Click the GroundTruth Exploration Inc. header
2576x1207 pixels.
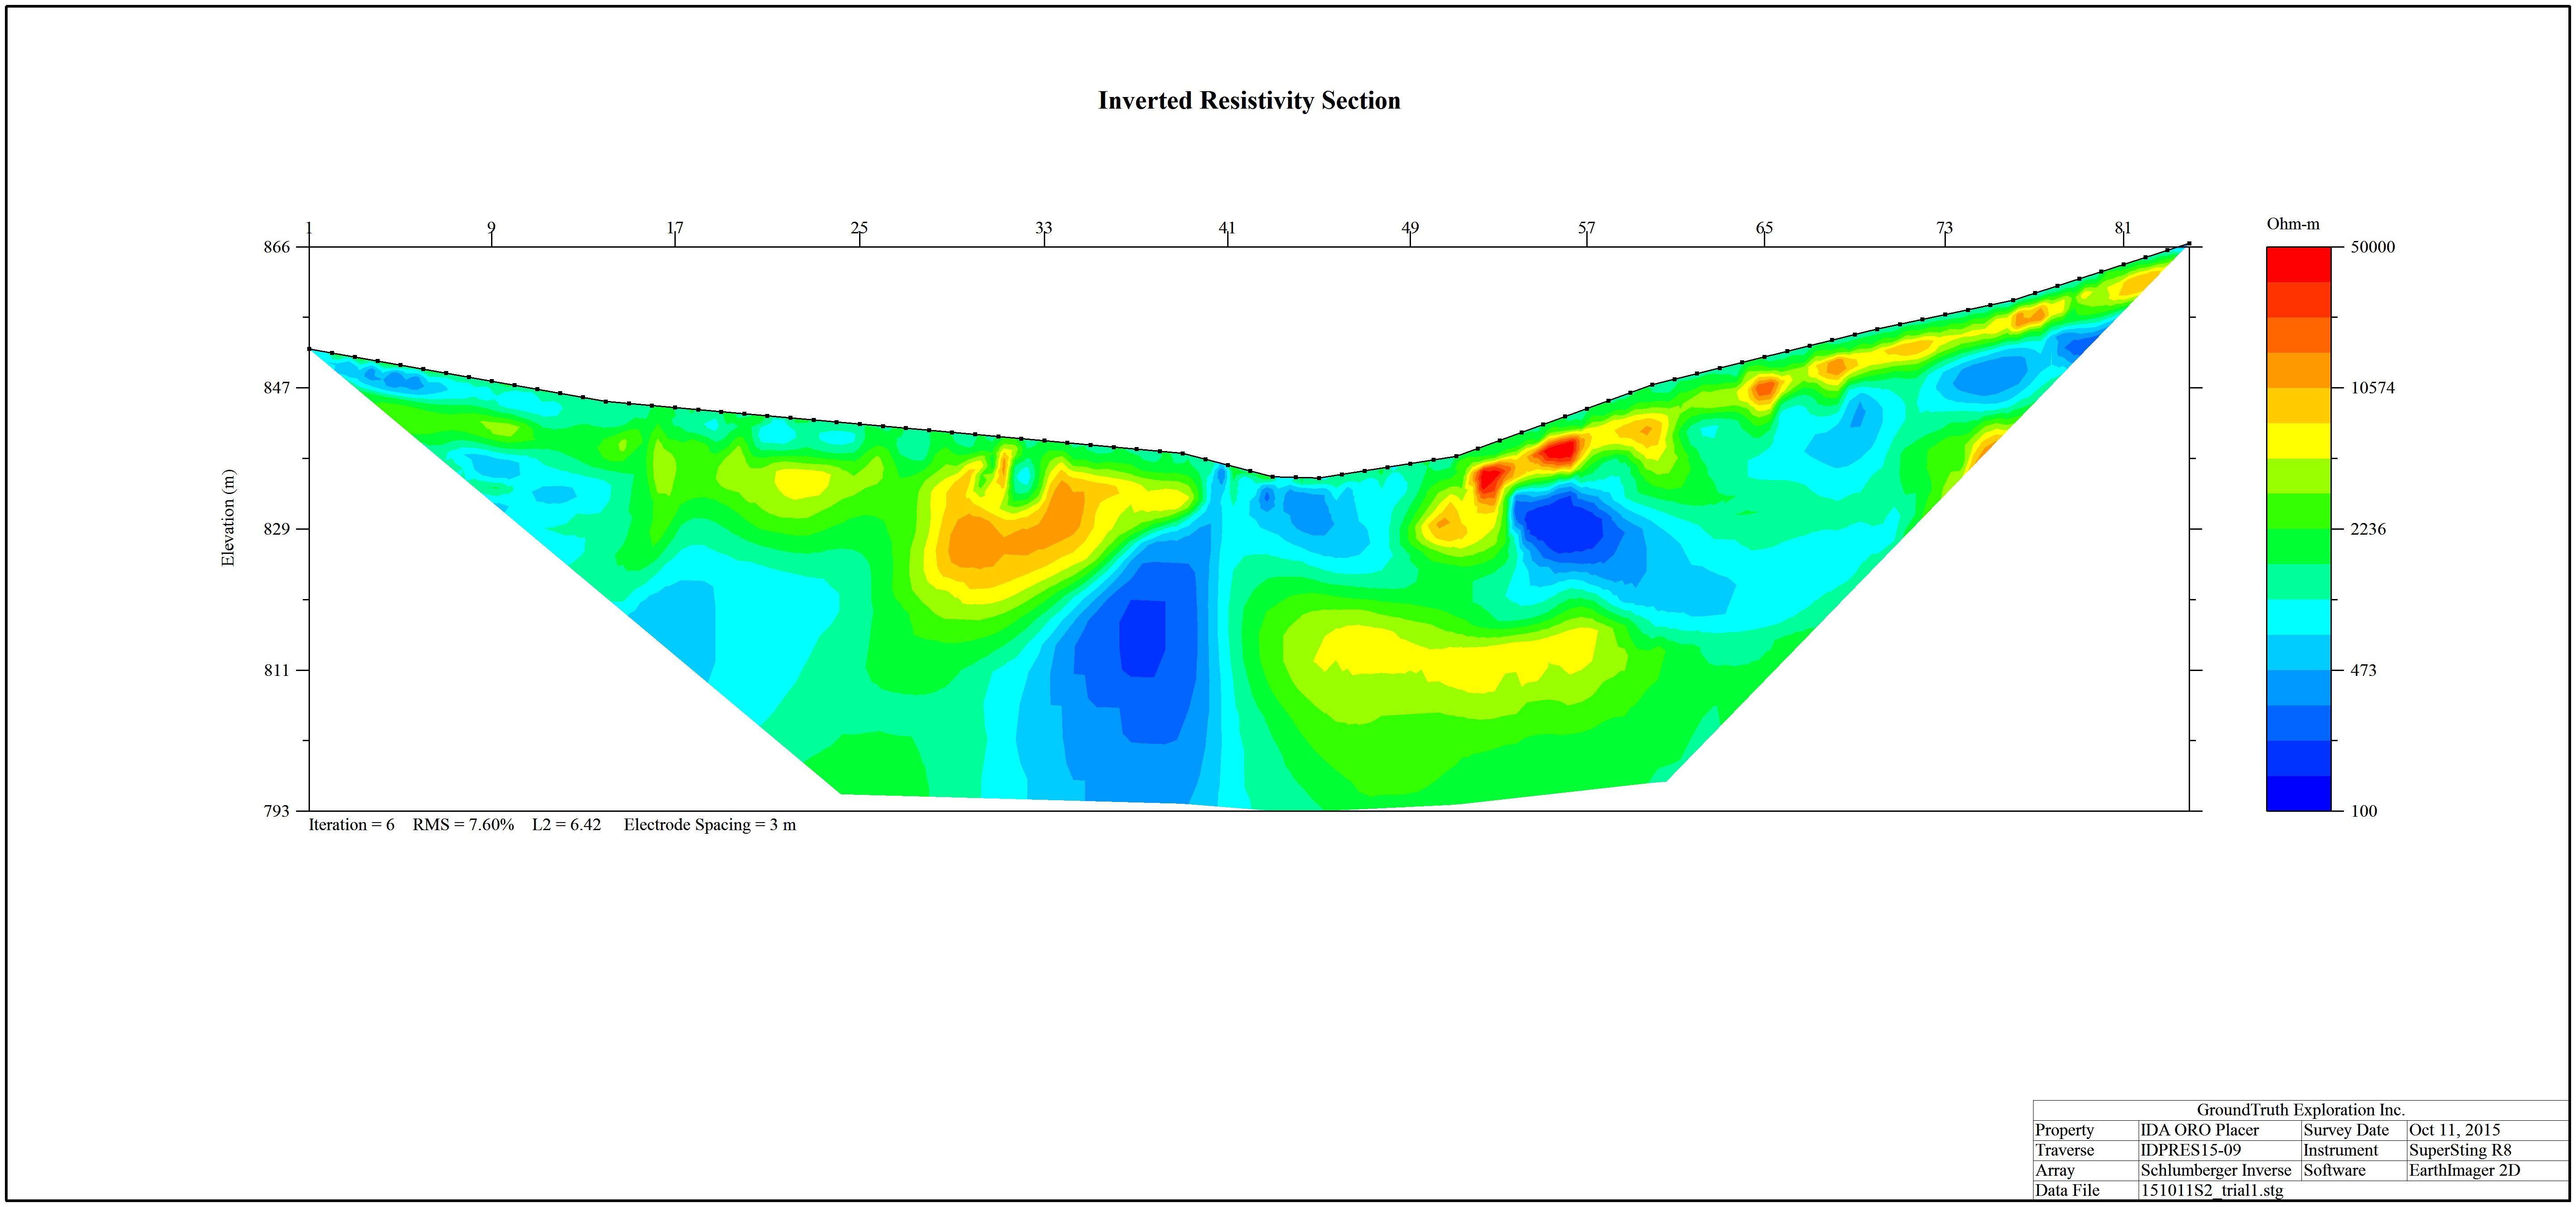(x=2301, y=1110)
